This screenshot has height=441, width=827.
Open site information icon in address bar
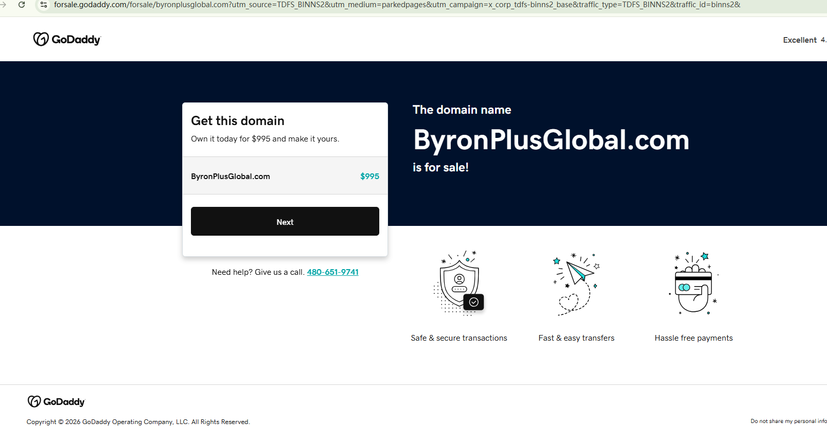point(44,5)
